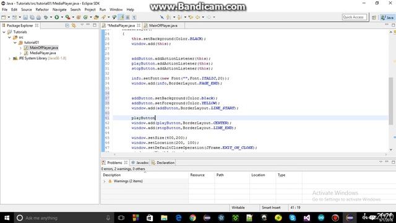Open dropdown next to Back arrow
Viewport: 396px width, 223px height.
pos(203,17)
